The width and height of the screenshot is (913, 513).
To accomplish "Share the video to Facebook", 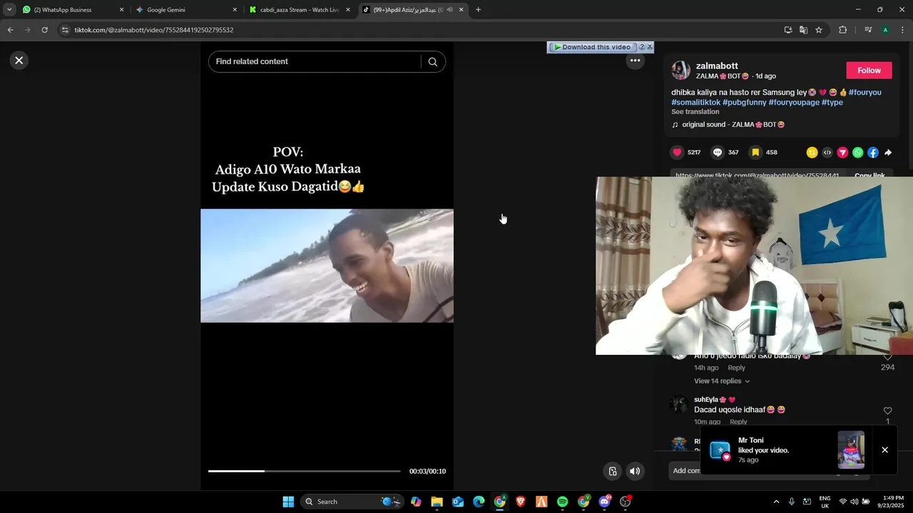I will pyautogui.click(x=873, y=152).
